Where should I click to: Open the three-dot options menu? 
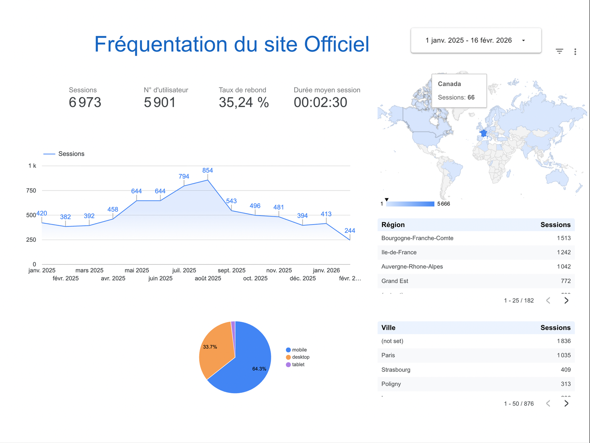point(575,51)
